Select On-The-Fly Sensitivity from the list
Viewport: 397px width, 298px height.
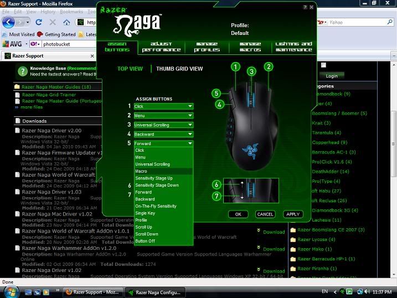pyautogui.click(x=163, y=206)
